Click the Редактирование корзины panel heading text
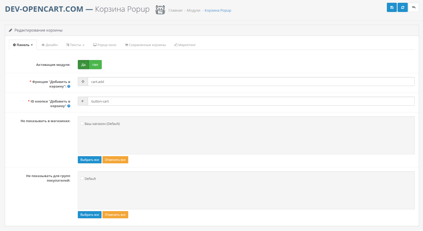The width and height of the screenshot is (423, 231). [x=39, y=30]
